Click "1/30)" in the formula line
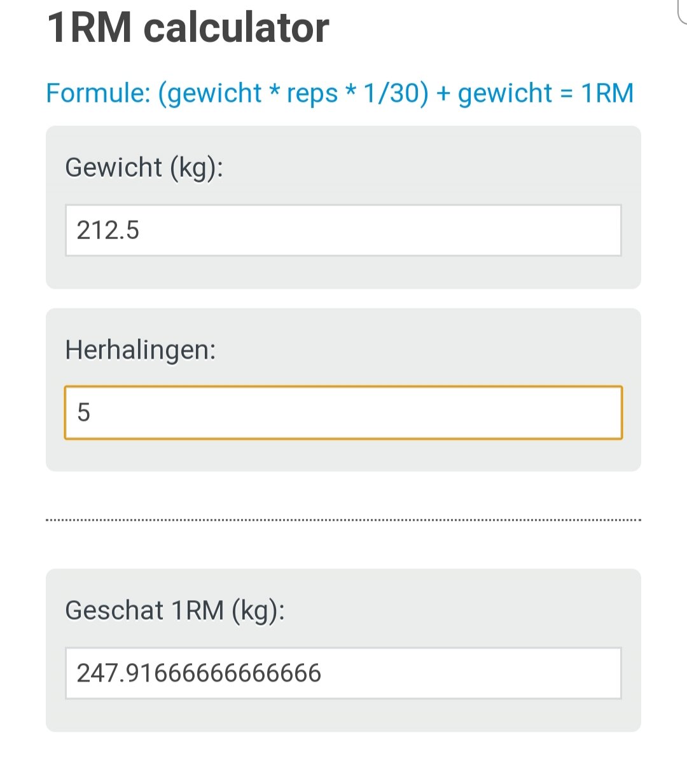The width and height of the screenshot is (687, 763). coord(396,93)
